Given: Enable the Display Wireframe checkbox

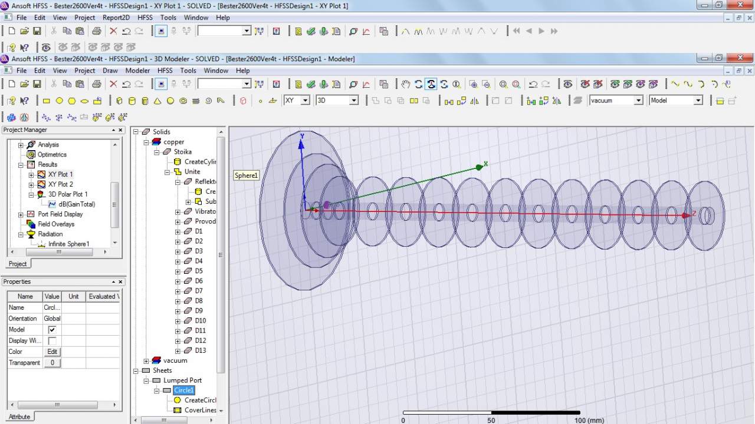Looking at the screenshot, I should pyautogui.click(x=52, y=341).
